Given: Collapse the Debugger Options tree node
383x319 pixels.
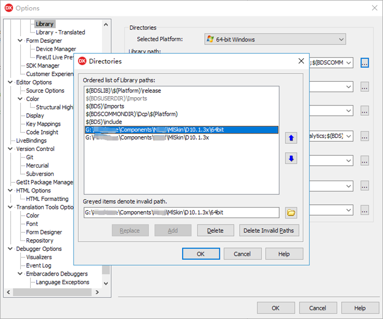Looking at the screenshot, I should click(x=11, y=249).
